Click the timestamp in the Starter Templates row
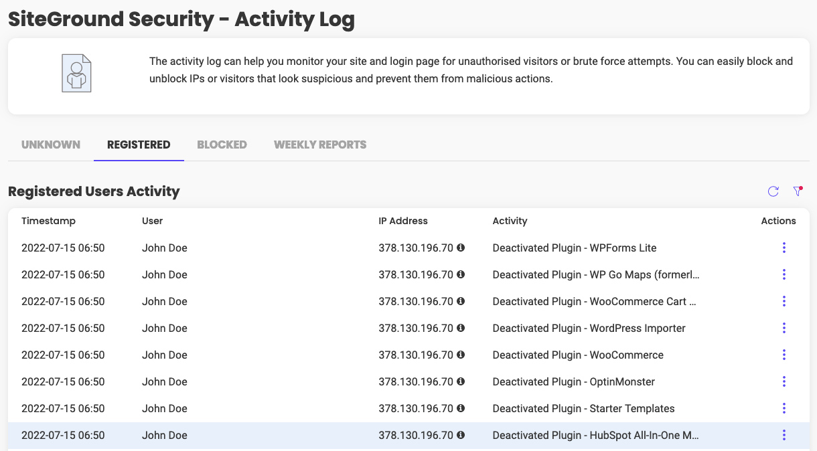This screenshot has width=817, height=451. pos(63,408)
